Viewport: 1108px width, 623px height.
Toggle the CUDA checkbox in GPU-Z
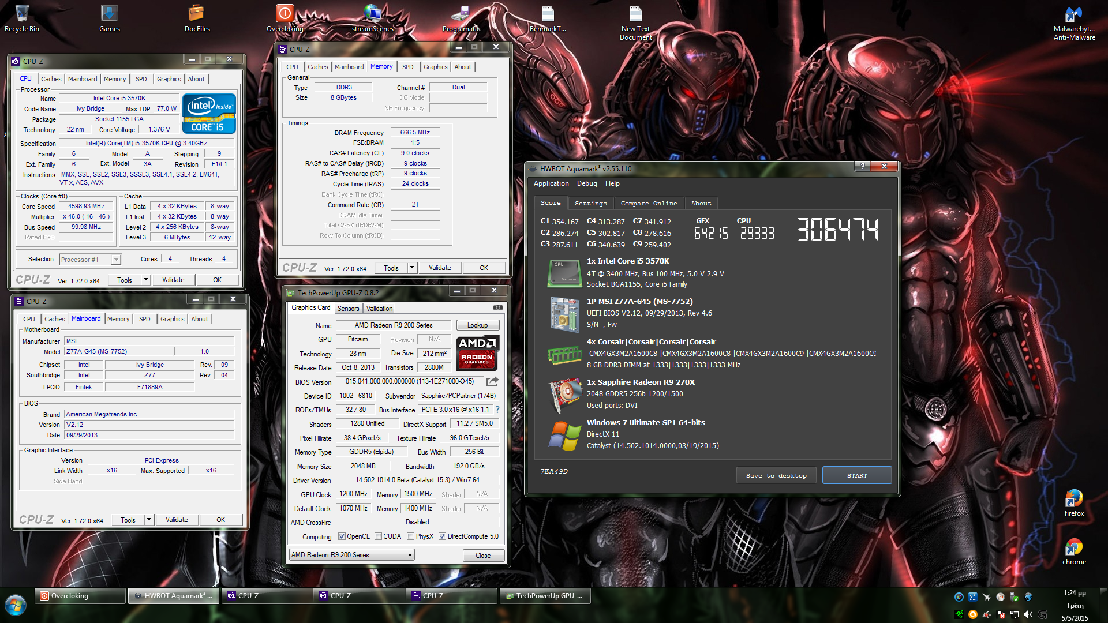[378, 536]
